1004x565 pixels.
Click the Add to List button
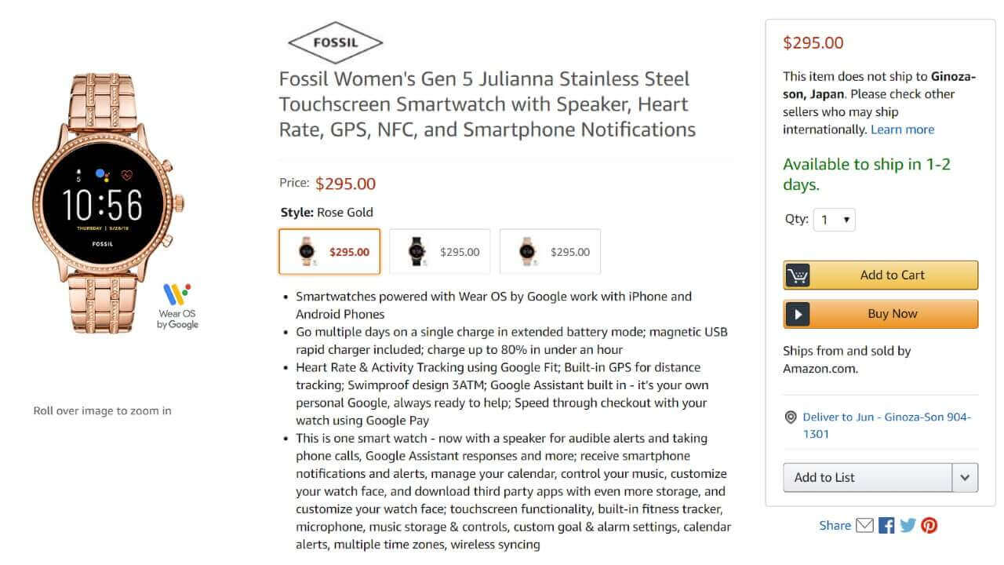coord(867,477)
